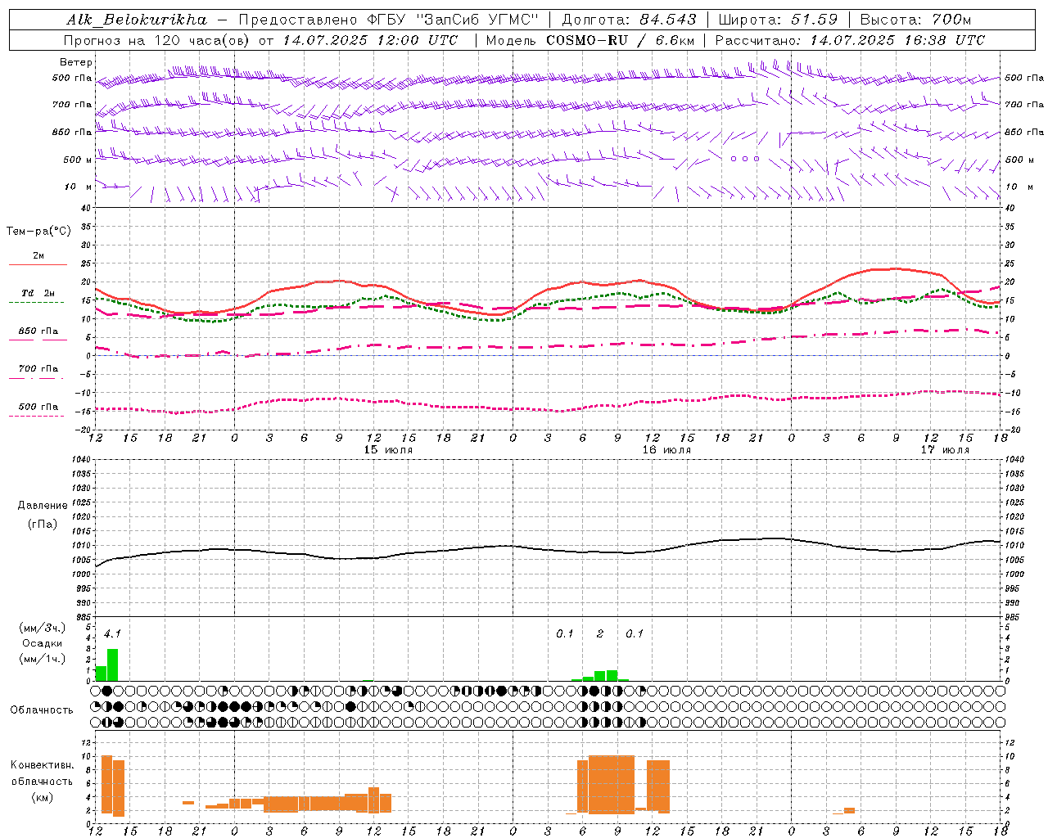Click the precipitation amount value 2
Image resolution: width=1048 pixels, height=838 pixels.
point(600,634)
